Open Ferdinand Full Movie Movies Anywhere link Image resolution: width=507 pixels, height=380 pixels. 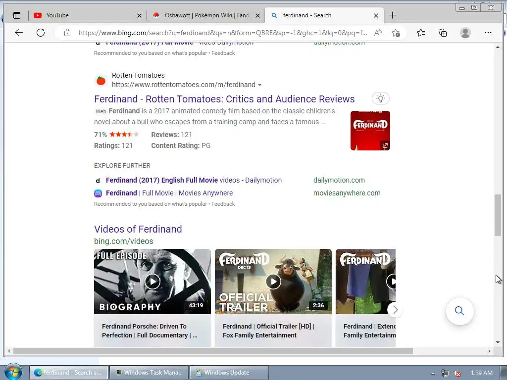point(169,193)
